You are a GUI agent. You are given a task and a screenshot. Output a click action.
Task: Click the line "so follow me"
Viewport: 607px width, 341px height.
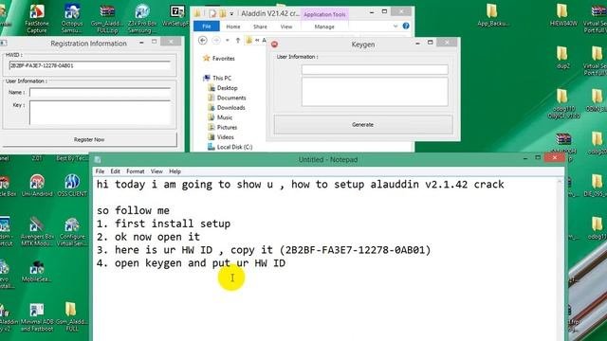[x=133, y=210]
